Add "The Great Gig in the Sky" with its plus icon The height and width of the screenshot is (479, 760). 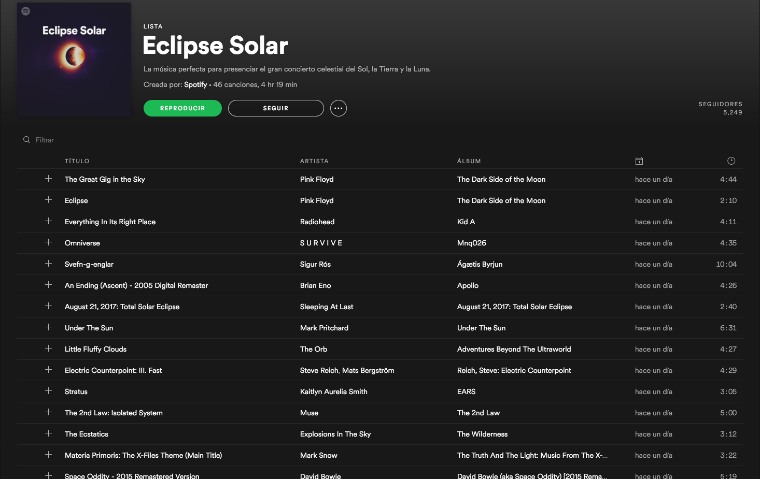pos(48,179)
